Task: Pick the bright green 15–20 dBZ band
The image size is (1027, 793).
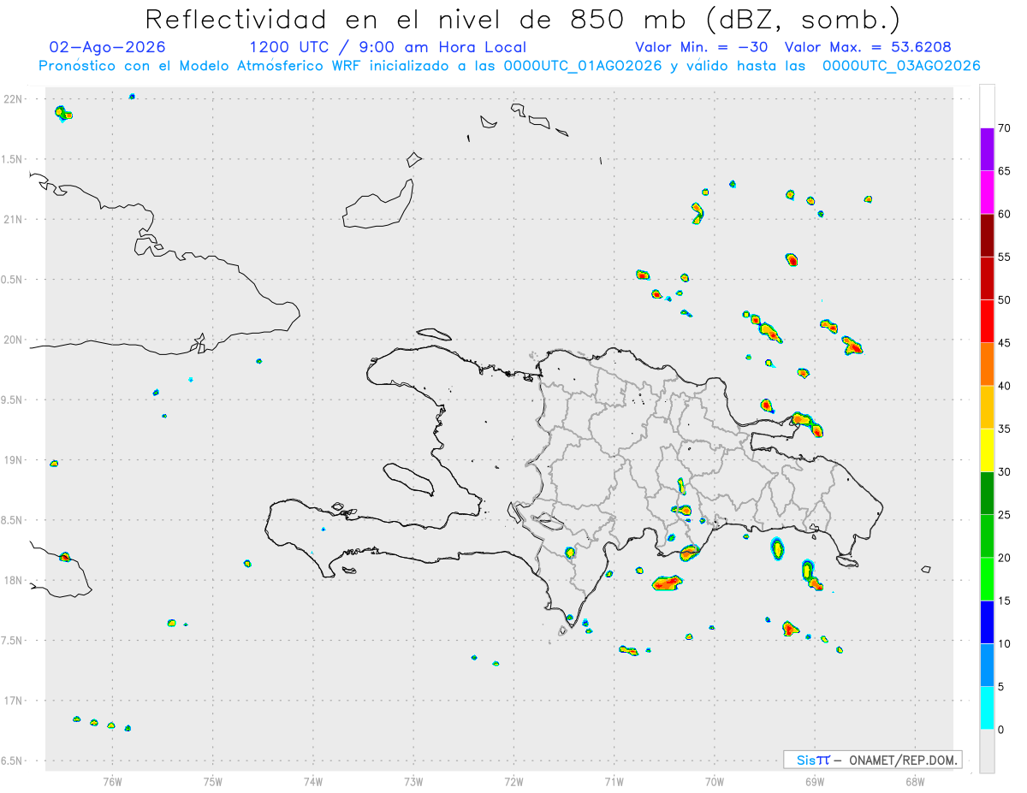Action: 987,579
